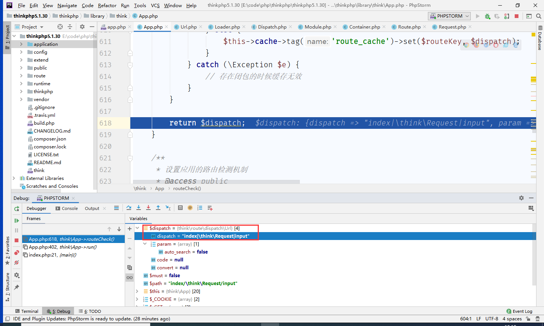Click the Step Out icon
544x326 pixels.
click(x=158, y=208)
